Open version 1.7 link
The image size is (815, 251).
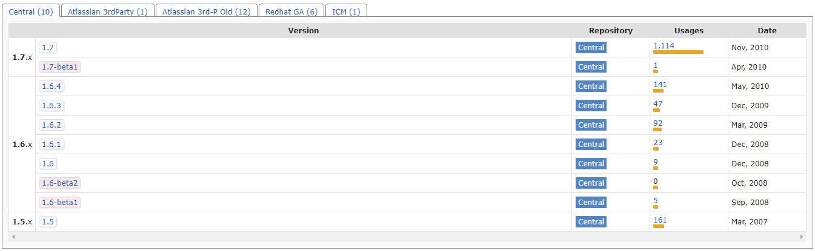pyautogui.click(x=48, y=48)
